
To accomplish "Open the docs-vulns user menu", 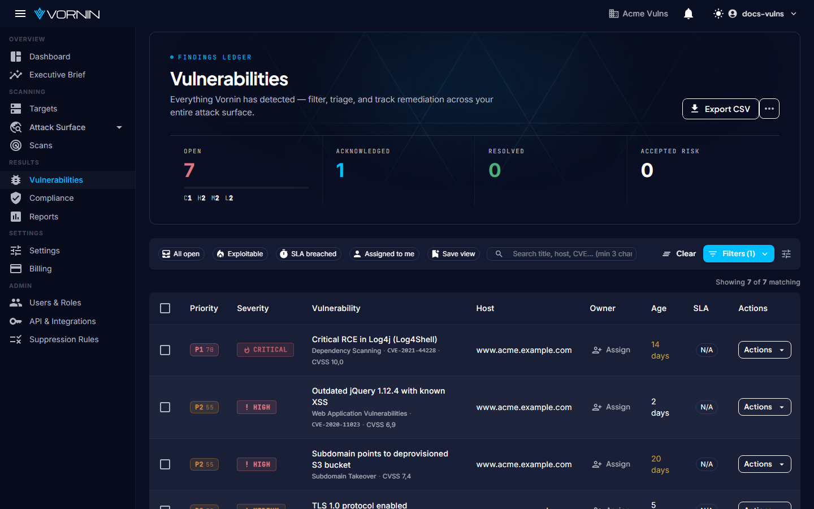I will [x=763, y=14].
